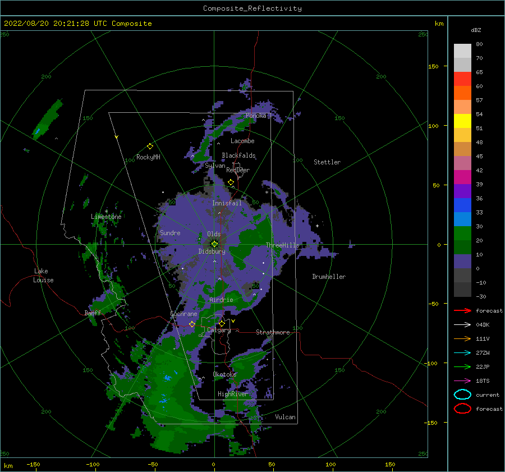Click the Composite_Reflectivity title
This screenshot has height=472, width=505.
tap(252, 8)
